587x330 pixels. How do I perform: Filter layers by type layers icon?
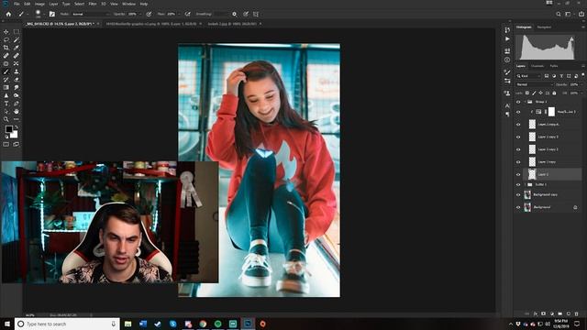point(561,76)
